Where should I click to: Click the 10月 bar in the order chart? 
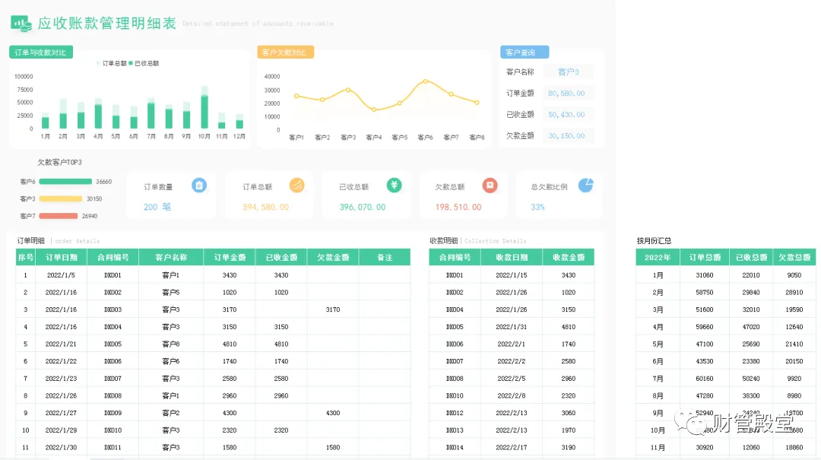click(x=204, y=107)
